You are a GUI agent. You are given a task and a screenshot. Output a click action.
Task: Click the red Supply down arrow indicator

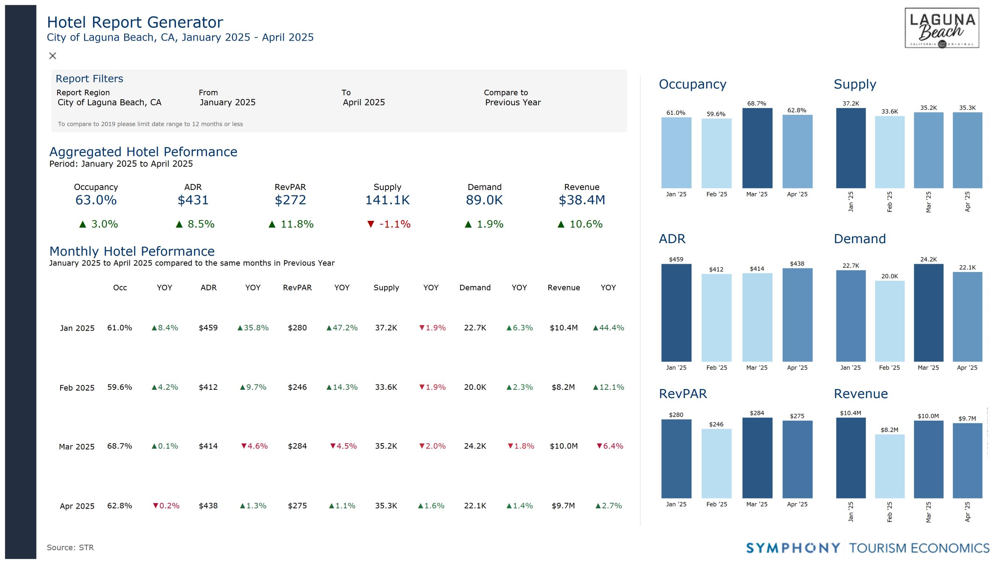pyautogui.click(x=371, y=224)
